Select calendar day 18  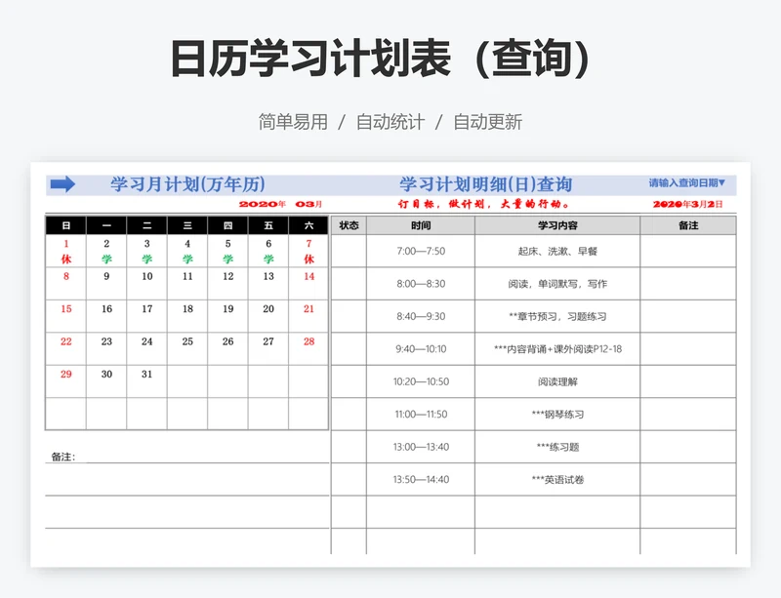pos(187,316)
